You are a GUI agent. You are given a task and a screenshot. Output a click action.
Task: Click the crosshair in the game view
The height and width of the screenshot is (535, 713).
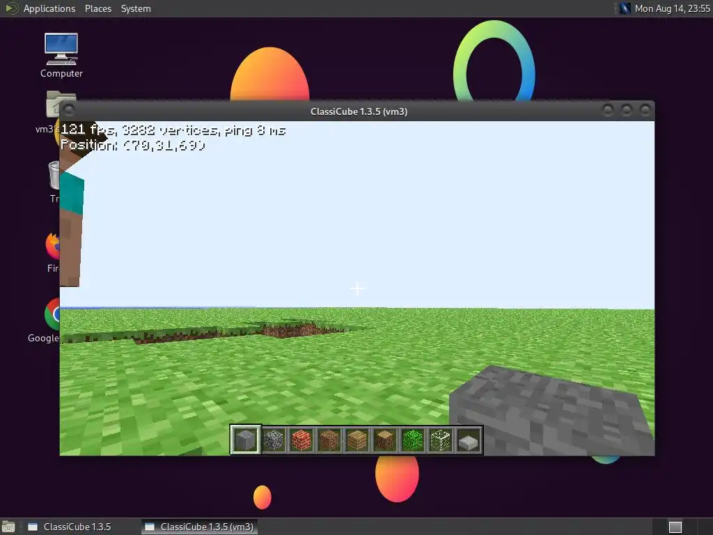[357, 288]
